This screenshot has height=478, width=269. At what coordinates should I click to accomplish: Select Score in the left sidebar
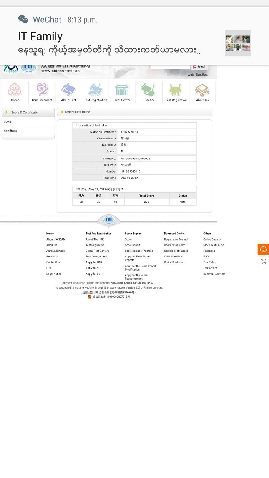click(8, 121)
